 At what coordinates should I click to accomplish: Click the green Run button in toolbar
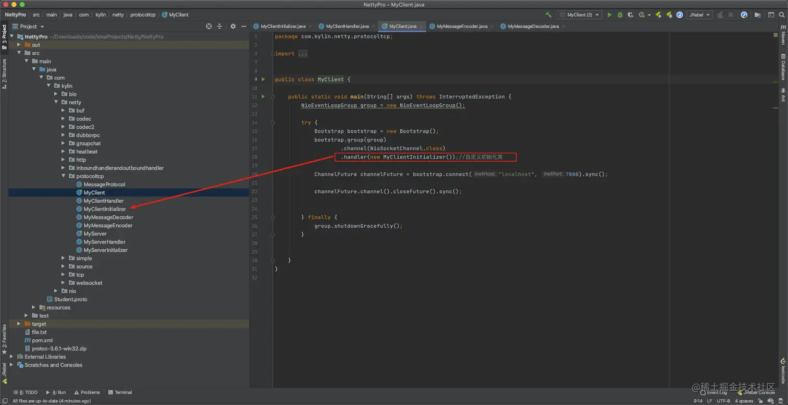(609, 15)
